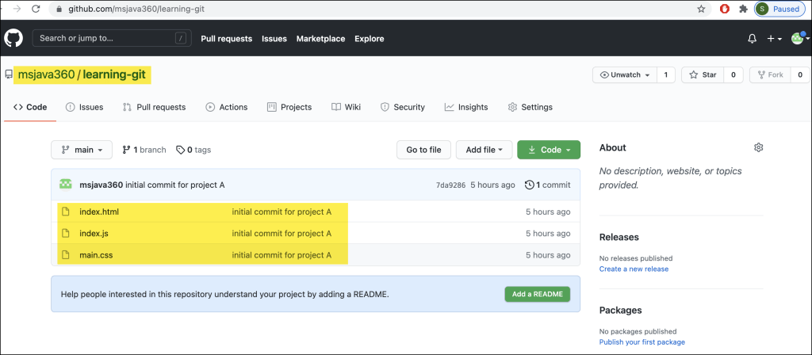
Task: Click the 1 branch link
Action: 144,150
